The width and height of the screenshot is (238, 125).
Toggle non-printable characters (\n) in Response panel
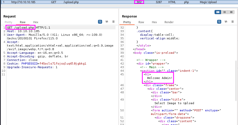[x=226, y=22]
